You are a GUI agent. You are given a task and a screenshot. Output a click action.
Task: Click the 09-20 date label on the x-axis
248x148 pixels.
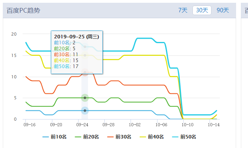coord(56,125)
